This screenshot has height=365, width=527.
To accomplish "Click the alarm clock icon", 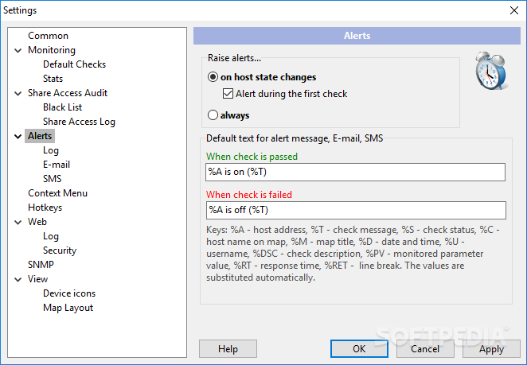I will point(491,71).
